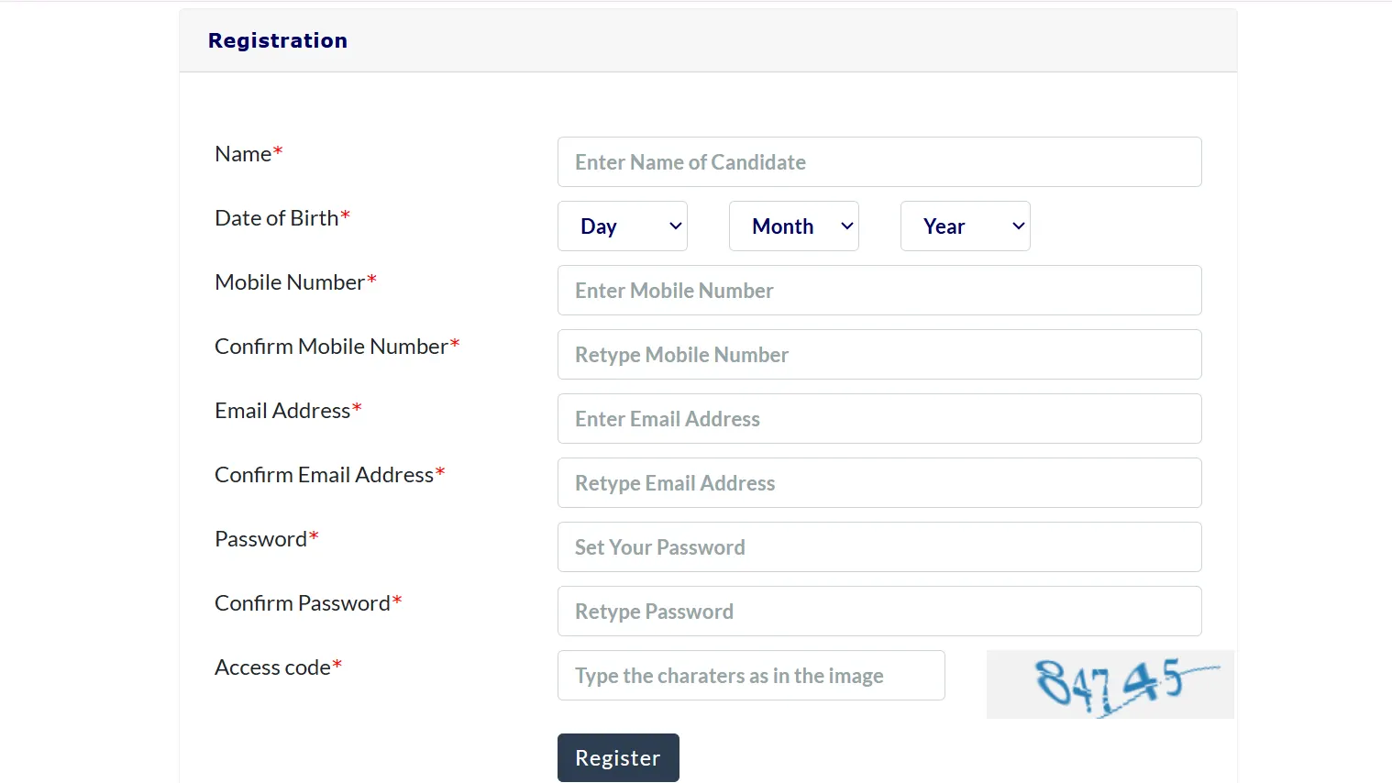This screenshot has height=783, width=1392.
Task: Click the Retype Email Address field
Action: [878, 482]
